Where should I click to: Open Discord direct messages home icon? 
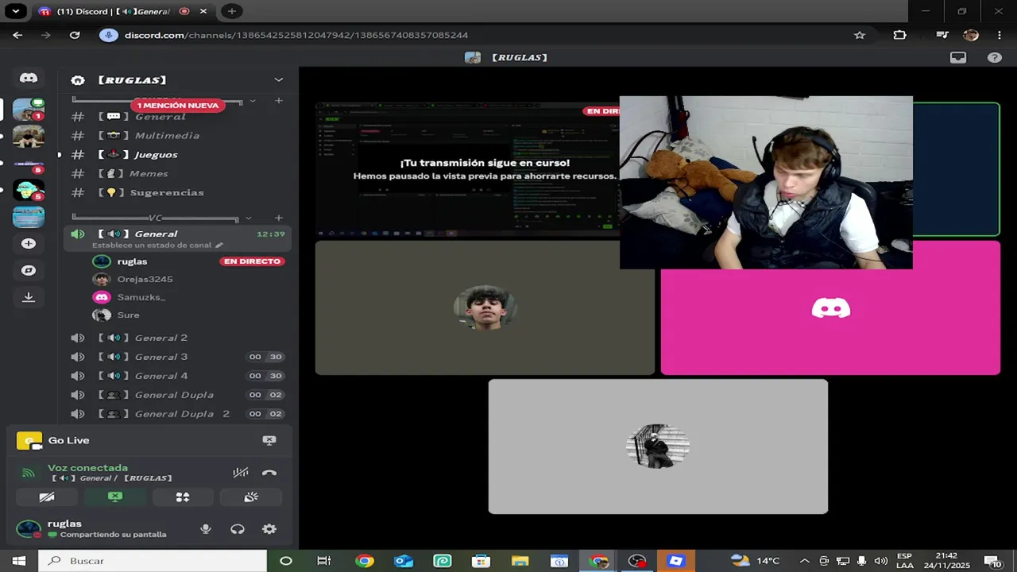pos(29,78)
